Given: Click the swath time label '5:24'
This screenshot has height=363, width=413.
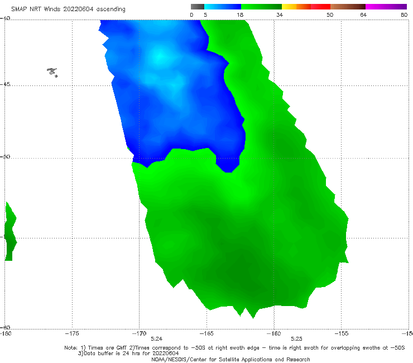Looking at the screenshot, I should coord(156,339).
